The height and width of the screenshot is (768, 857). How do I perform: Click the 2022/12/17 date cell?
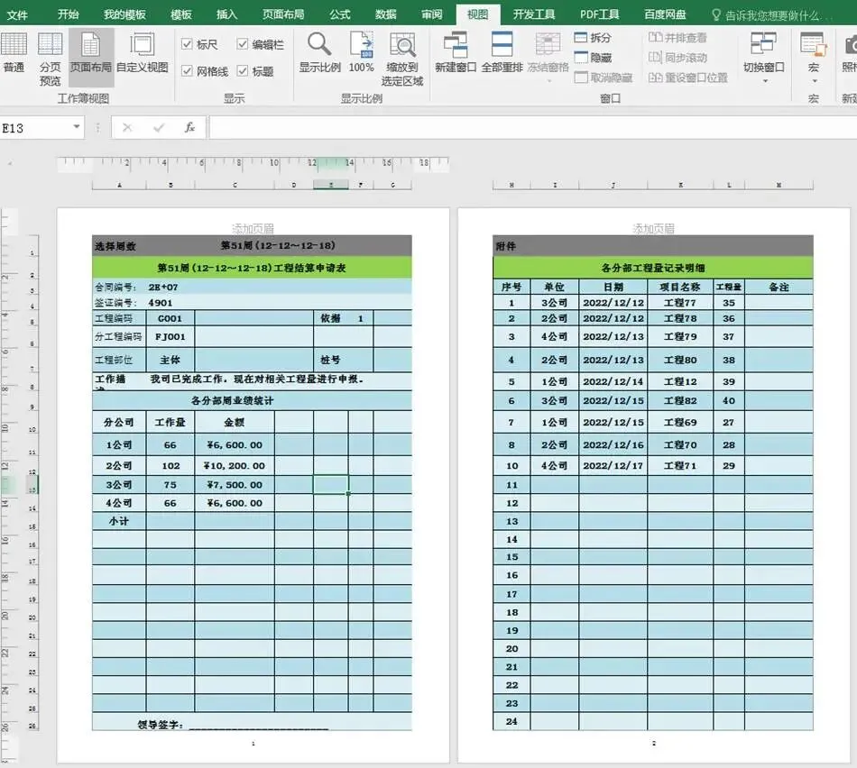pyautogui.click(x=613, y=465)
